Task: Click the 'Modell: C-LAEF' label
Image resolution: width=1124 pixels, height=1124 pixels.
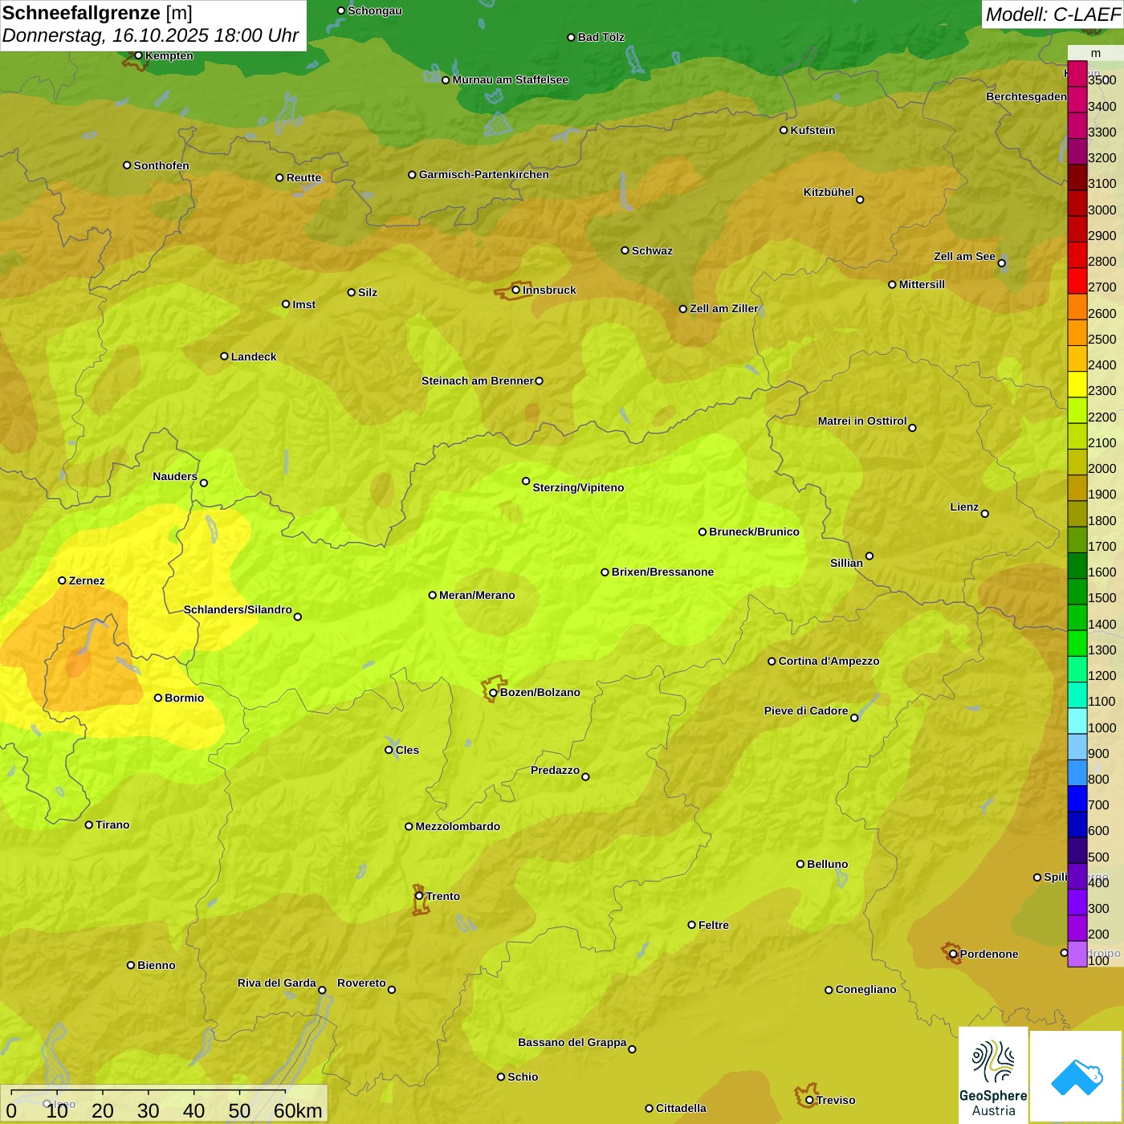Action: point(1053,14)
